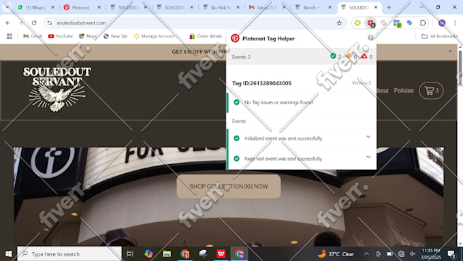
Task: Open Chrome's three-dot menu
Action: tap(455, 22)
